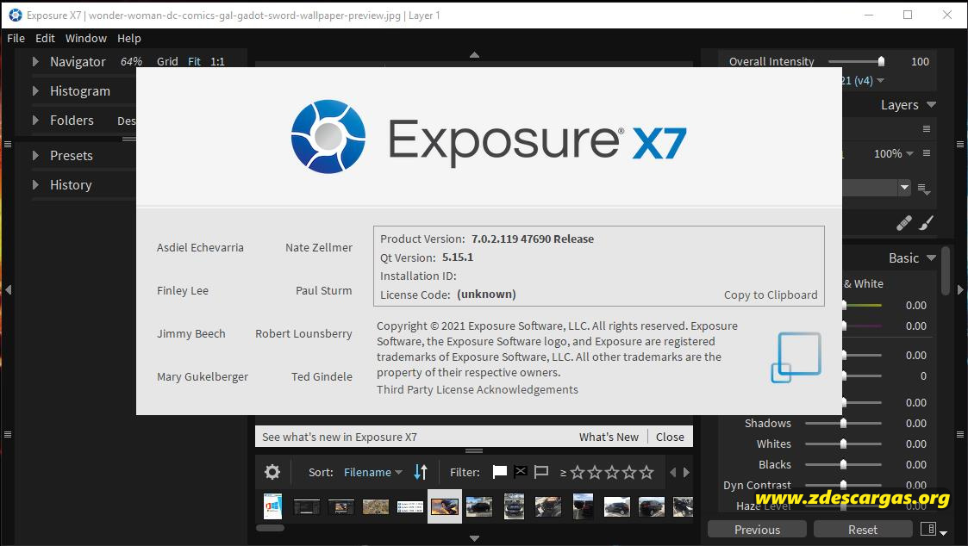This screenshot has height=546, width=968.
Task: Click the Reset button
Action: tap(863, 530)
